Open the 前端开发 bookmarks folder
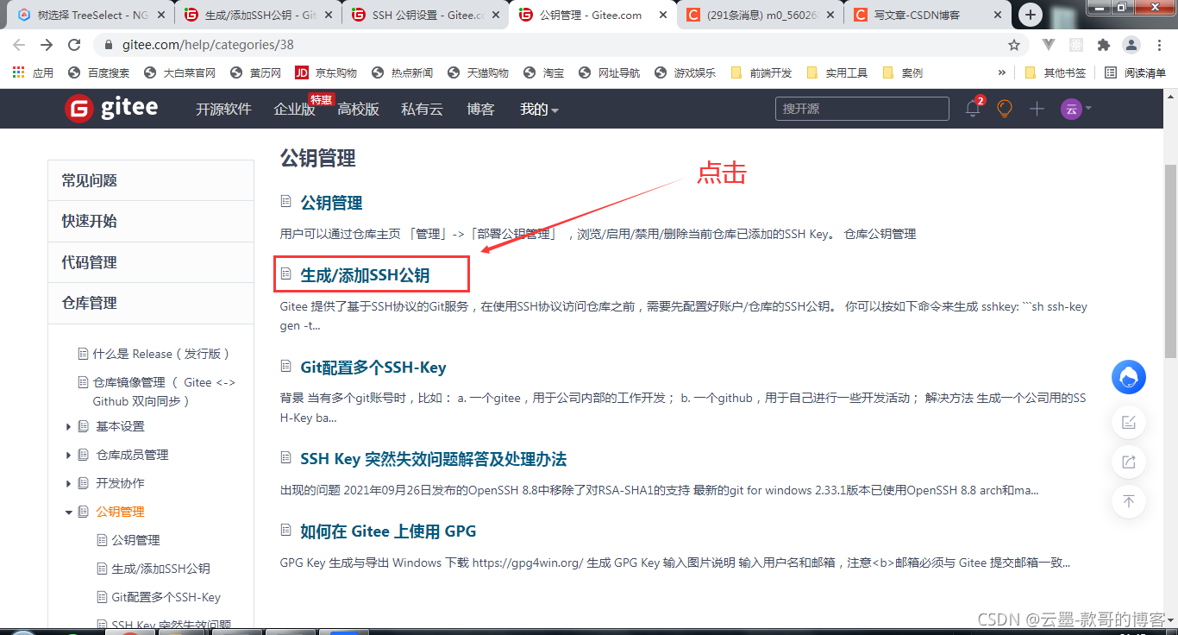Viewport: 1178px width, 635px height. tap(761, 72)
